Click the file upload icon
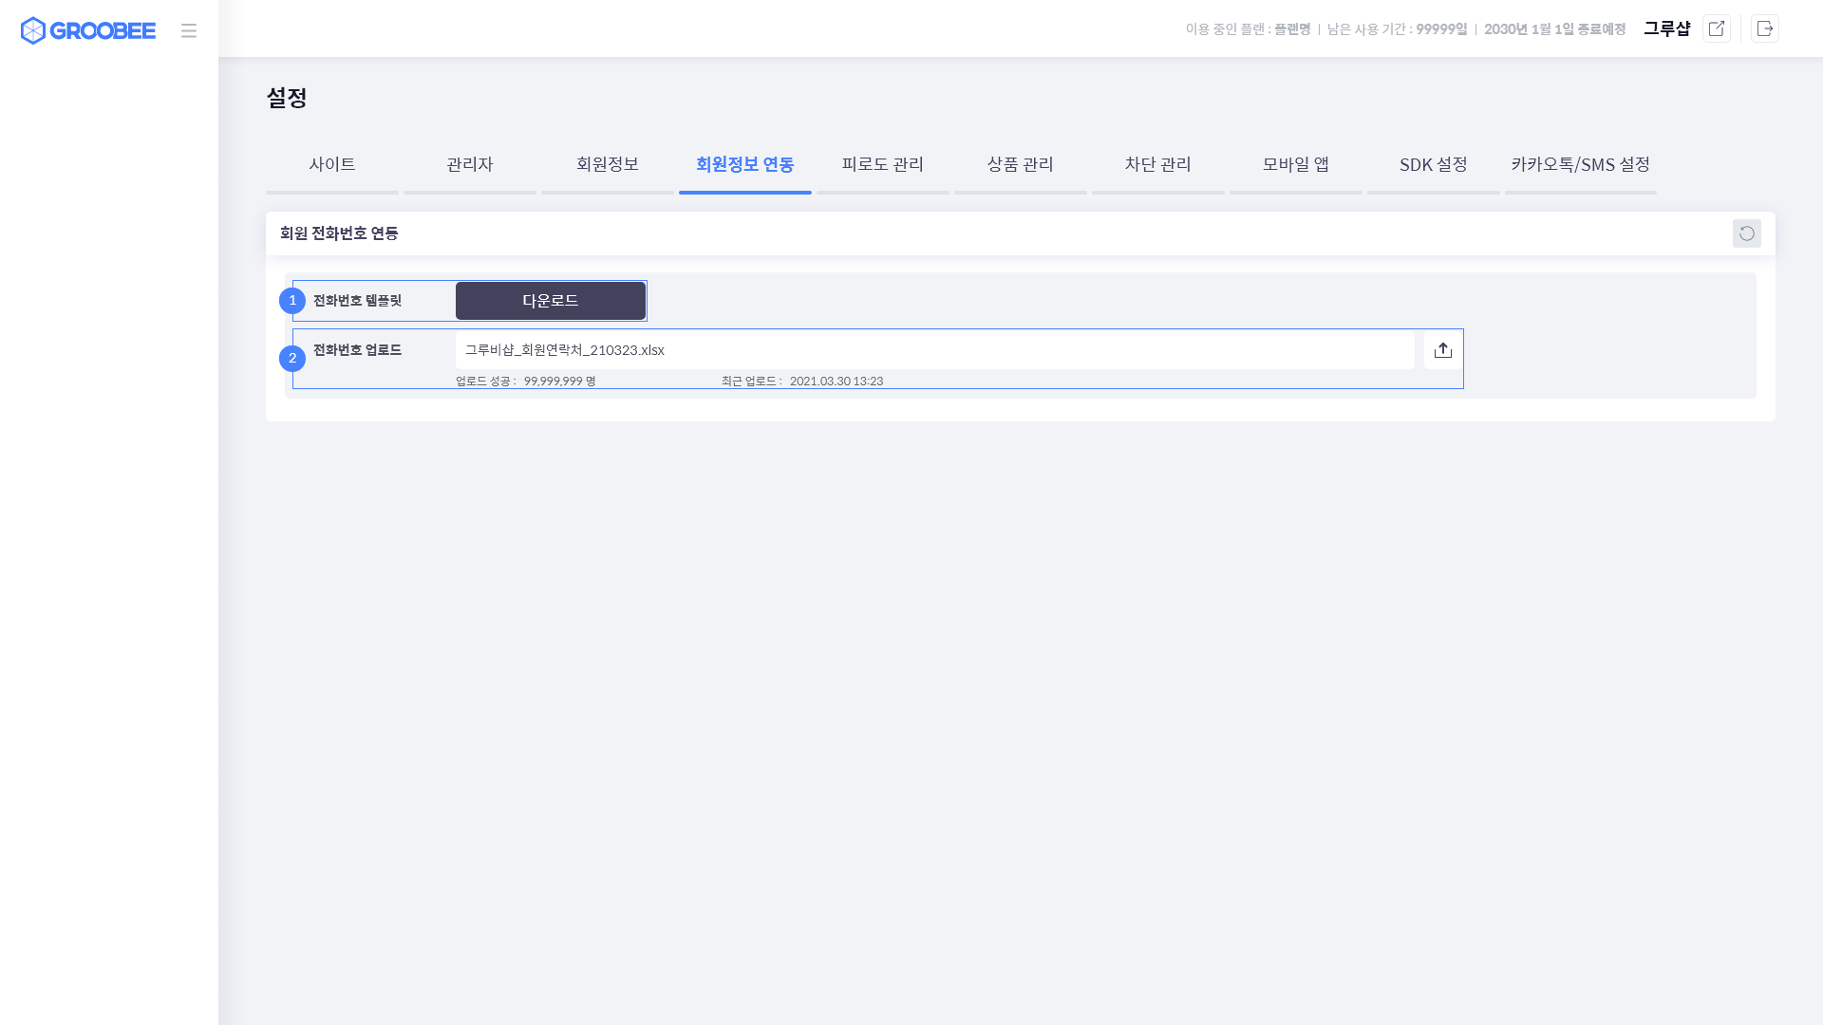Screen dimensions: 1823x1025 coord(1442,350)
